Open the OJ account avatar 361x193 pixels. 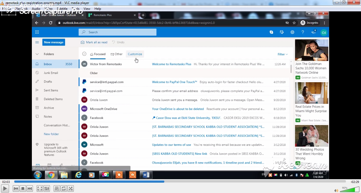click(324, 32)
